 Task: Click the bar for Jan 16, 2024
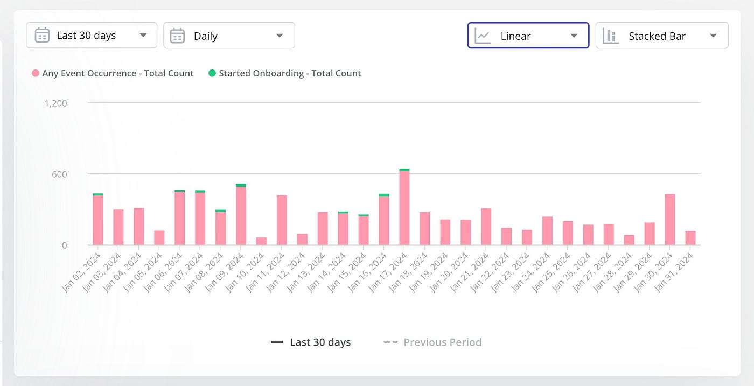(384, 220)
